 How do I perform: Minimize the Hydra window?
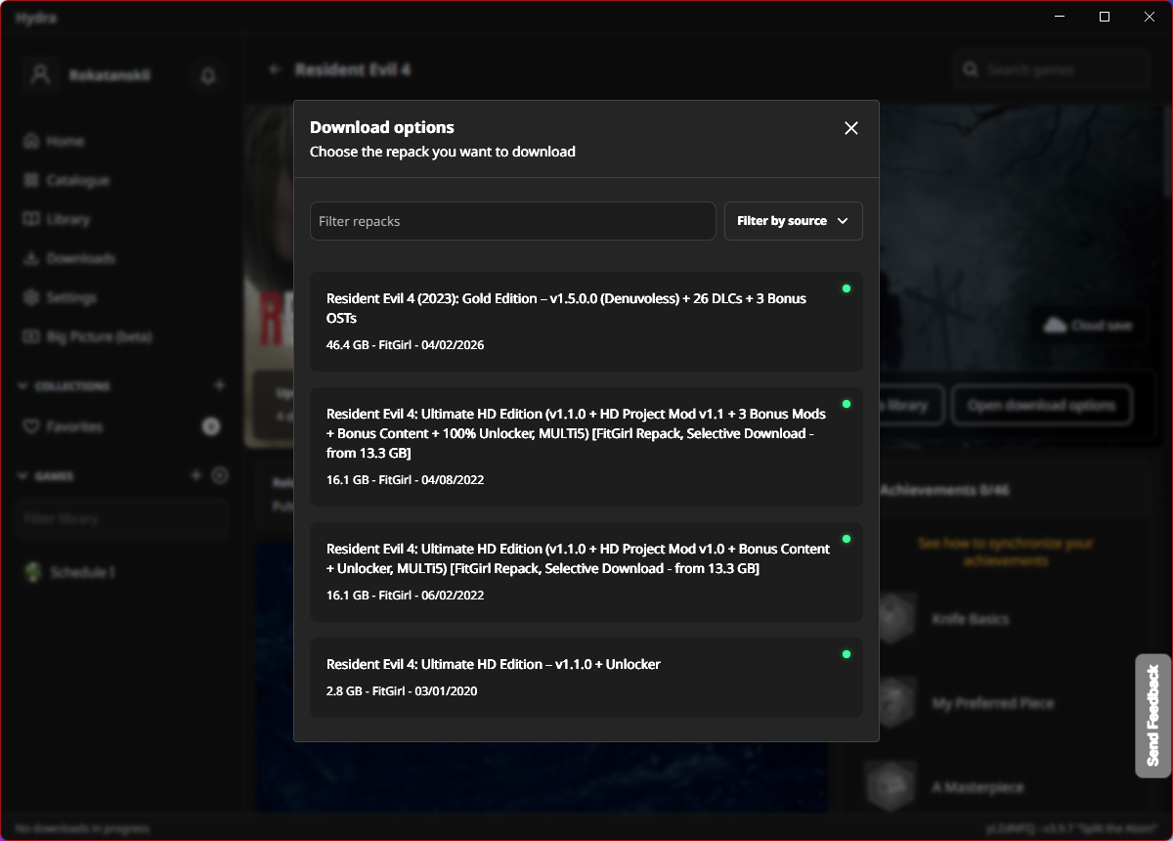[1060, 17]
